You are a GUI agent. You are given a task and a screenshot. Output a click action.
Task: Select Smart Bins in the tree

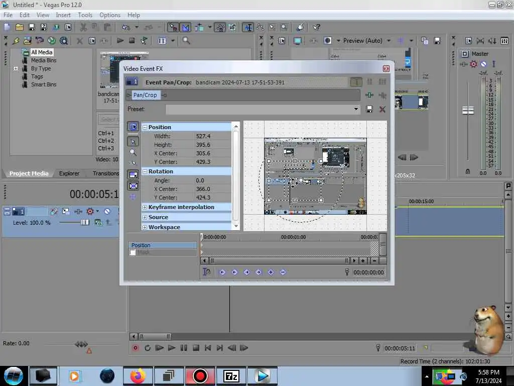click(x=44, y=84)
